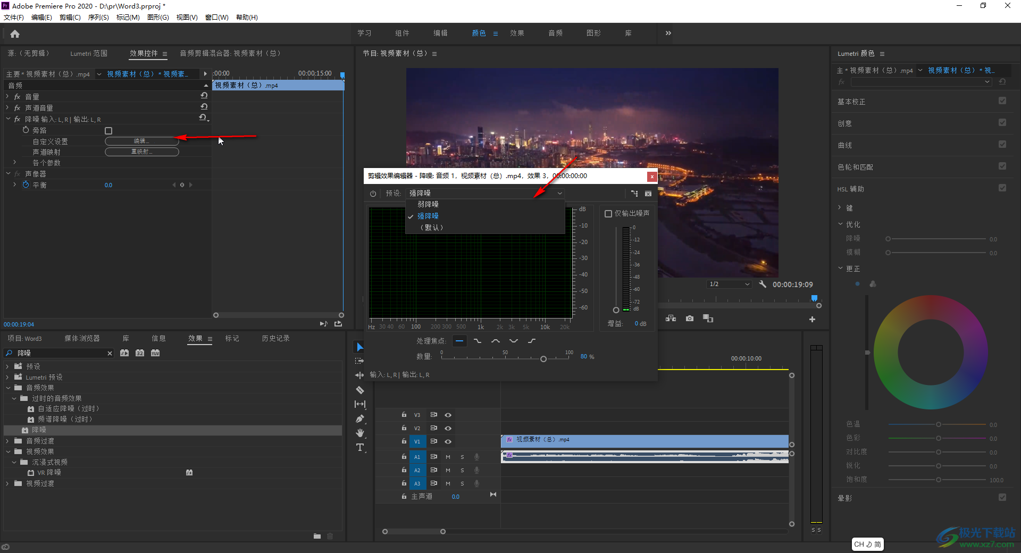Image resolution: width=1021 pixels, height=553 pixels.
Task: Open Program Monitor settings wrench
Action: click(x=763, y=284)
